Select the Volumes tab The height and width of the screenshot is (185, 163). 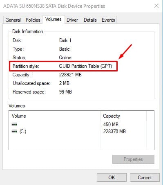[54, 19]
